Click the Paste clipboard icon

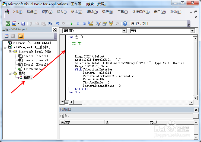[43, 24]
